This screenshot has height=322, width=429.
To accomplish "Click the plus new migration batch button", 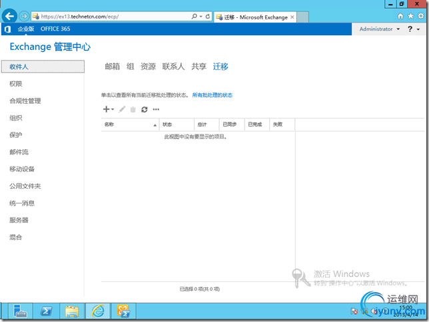I will coord(109,109).
